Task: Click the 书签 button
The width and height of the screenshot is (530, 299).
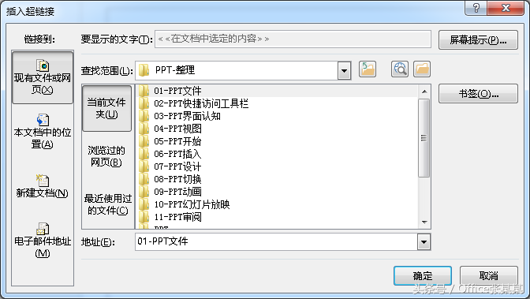Action: pos(478,94)
